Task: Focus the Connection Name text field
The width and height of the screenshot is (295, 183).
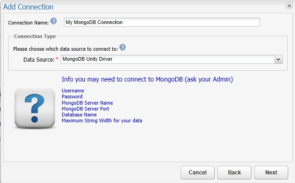Action: click(x=161, y=22)
